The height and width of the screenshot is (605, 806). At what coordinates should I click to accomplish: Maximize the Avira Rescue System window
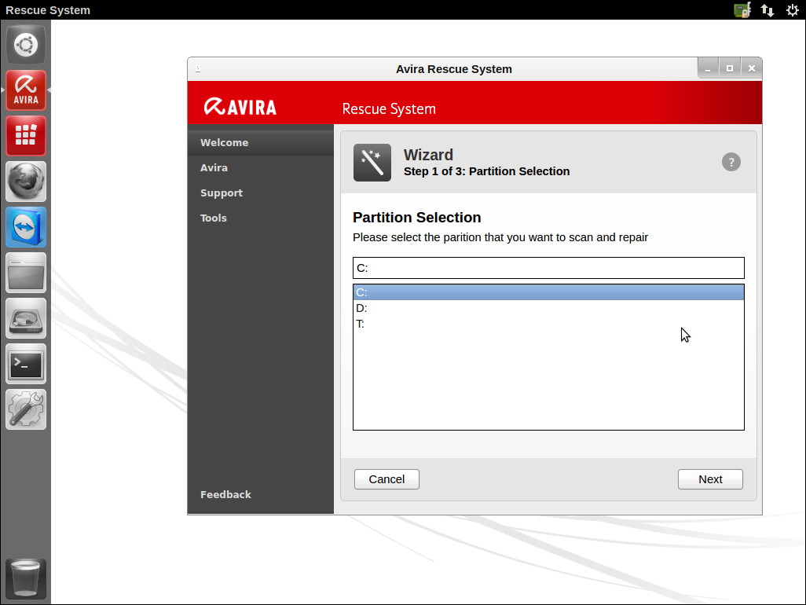click(x=730, y=68)
